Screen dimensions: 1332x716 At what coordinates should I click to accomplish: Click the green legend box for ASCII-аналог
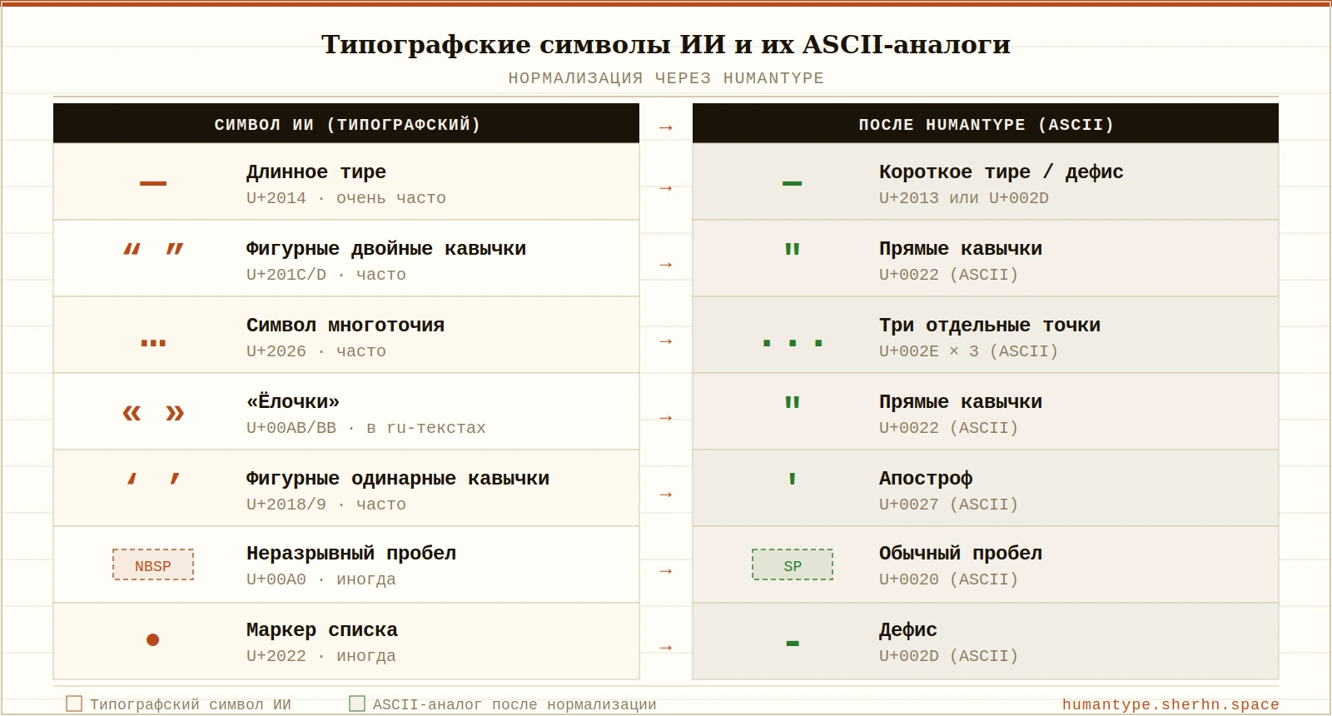[x=357, y=704]
